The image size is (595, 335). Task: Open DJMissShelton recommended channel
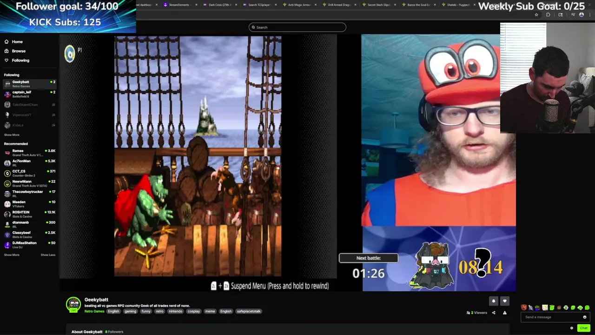point(29,245)
